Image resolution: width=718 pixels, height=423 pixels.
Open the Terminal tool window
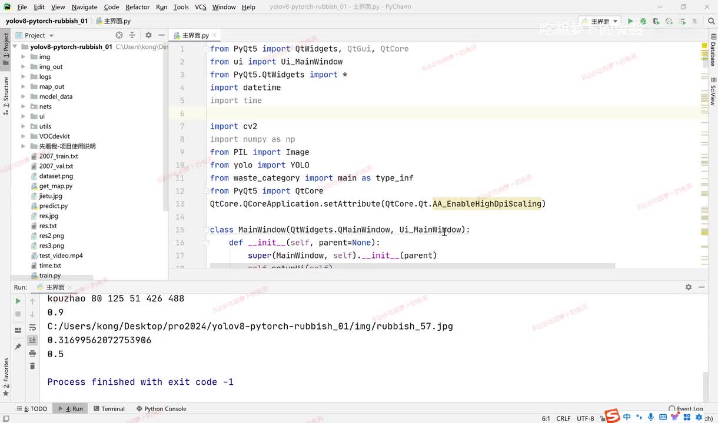pyautogui.click(x=109, y=409)
